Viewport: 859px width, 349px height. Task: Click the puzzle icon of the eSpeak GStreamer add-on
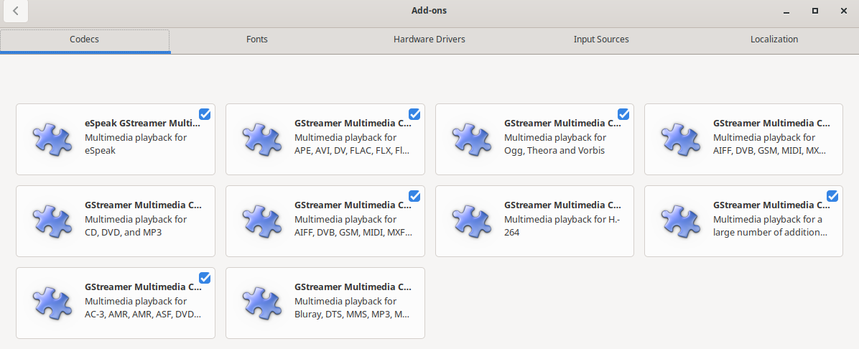(x=52, y=139)
